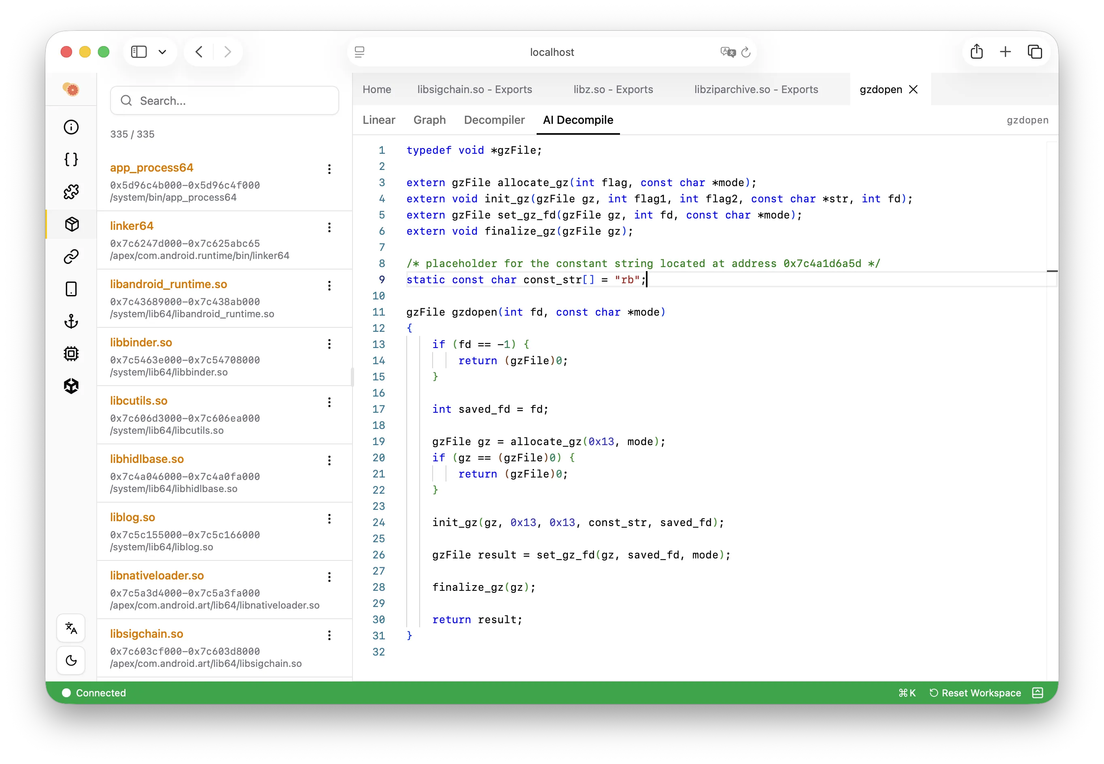The image size is (1104, 764).
Task: Open the anchor hooks icon
Action: 71,321
